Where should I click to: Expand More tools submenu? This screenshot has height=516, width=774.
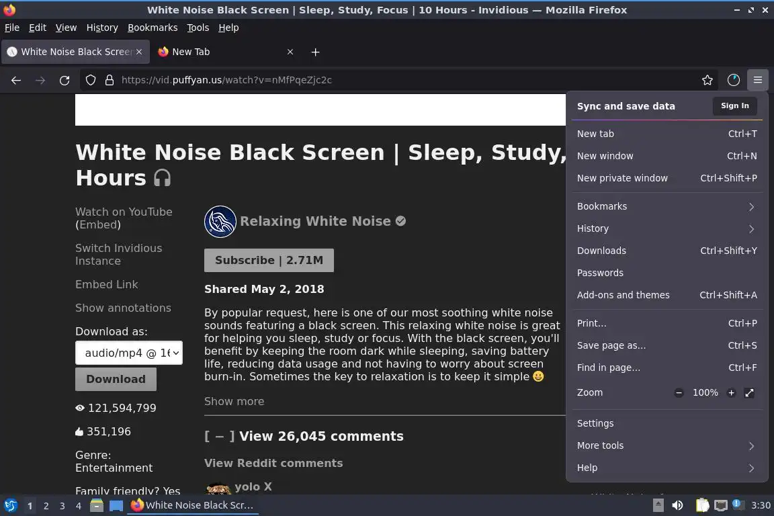tap(666, 445)
